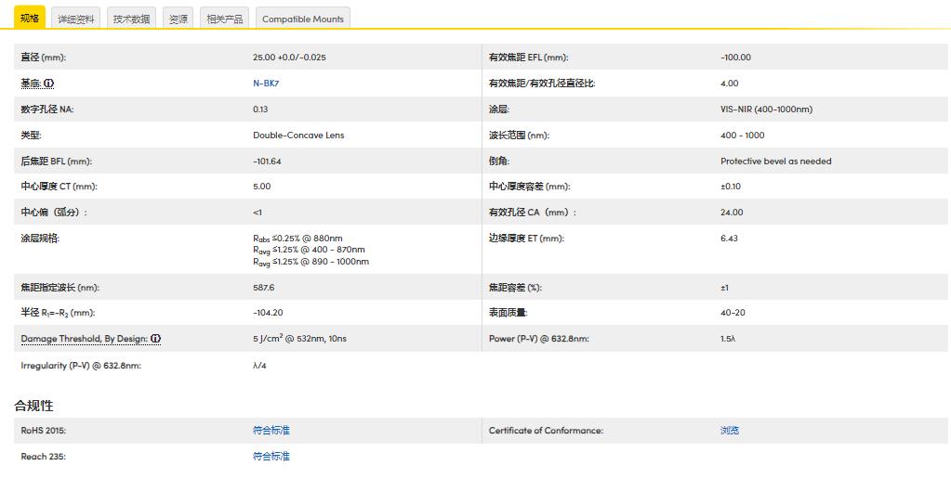Click the Damage Threshold, By Design label
951x491 pixels.
click(x=84, y=339)
